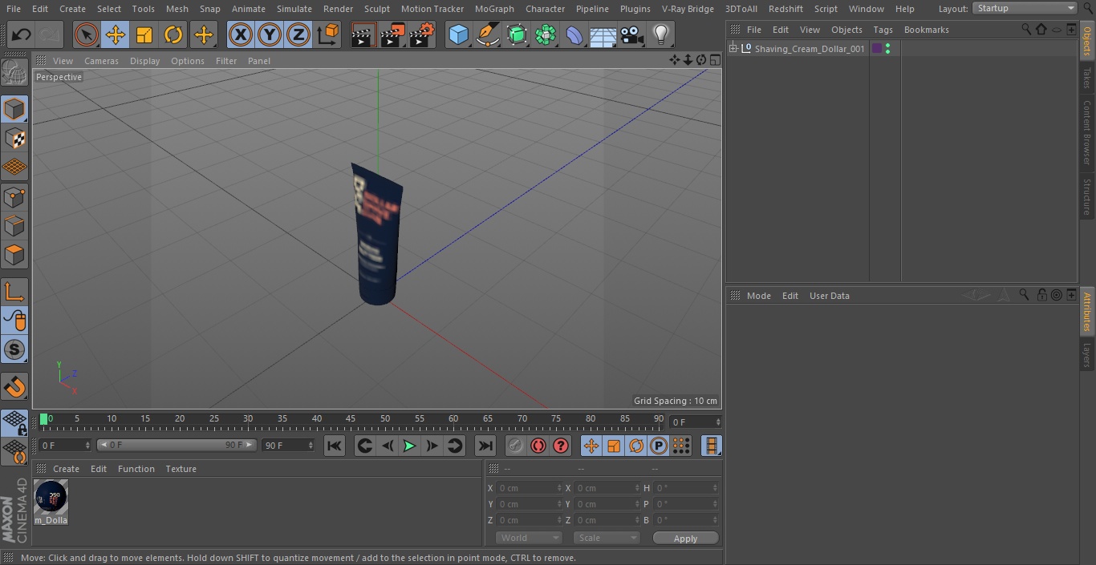Image resolution: width=1096 pixels, height=565 pixels.
Task: Add a Camera object
Action: pos(632,34)
